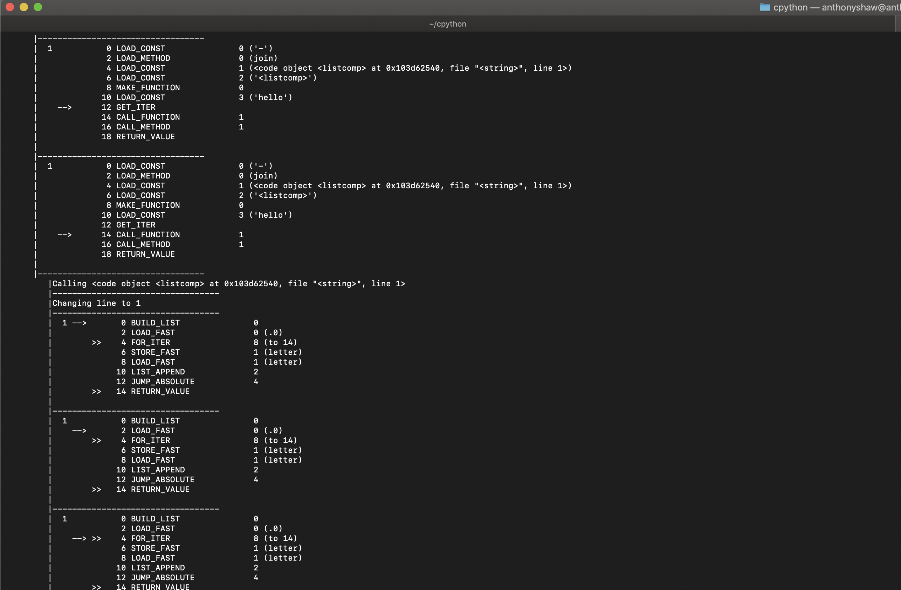
Task: Click the topmost LOAD_METHOD join instruction
Action: pos(143,58)
